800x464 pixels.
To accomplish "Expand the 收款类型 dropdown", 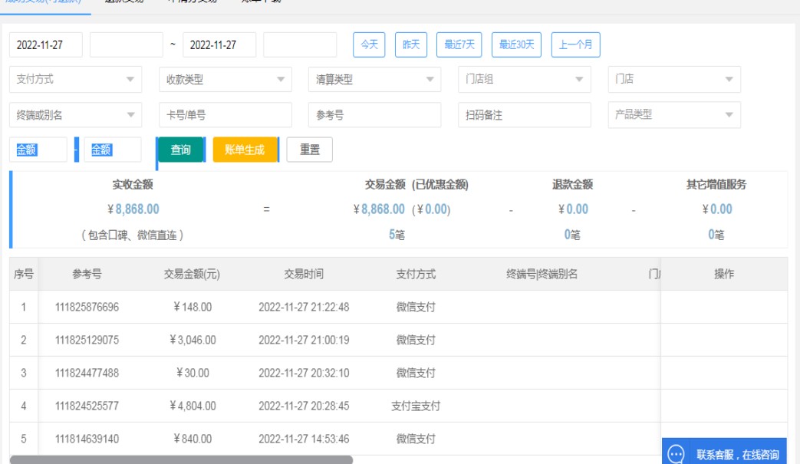I will click(x=225, y=79).
